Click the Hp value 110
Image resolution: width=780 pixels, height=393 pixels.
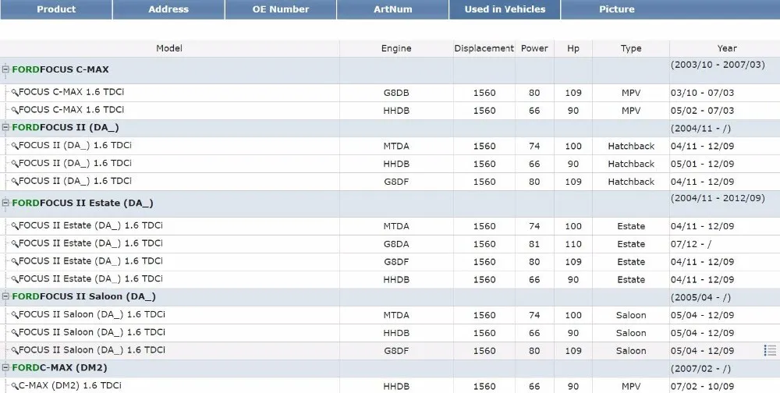pos(573,244)
